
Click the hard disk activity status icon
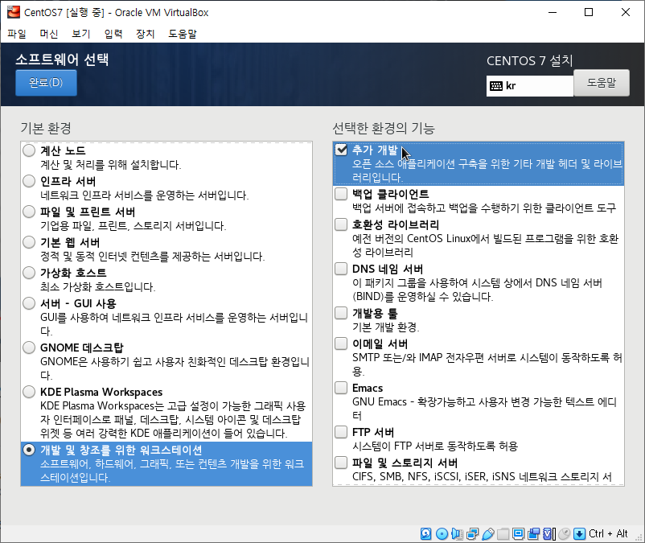coord(426,533)
